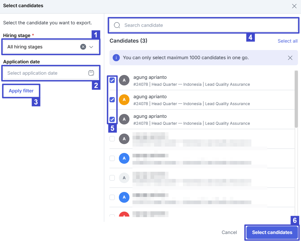Dismiss the maximum 1000 candidates notice
The width and height of the screenshot is (301, 242).
(290, 58)
